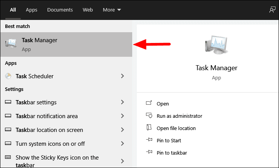This screenshot has width=279, height=168.
Task: Choose Open file location
Action: coord(176,128)
